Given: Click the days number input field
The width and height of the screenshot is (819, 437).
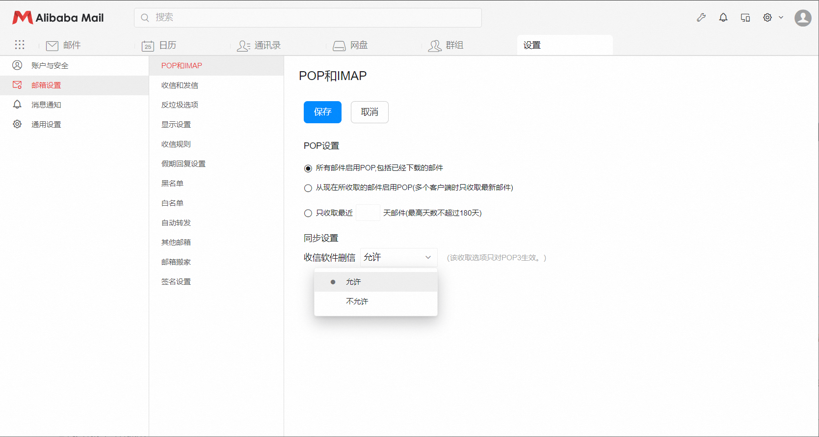Looking at the screenshot, I should (368, 213).
